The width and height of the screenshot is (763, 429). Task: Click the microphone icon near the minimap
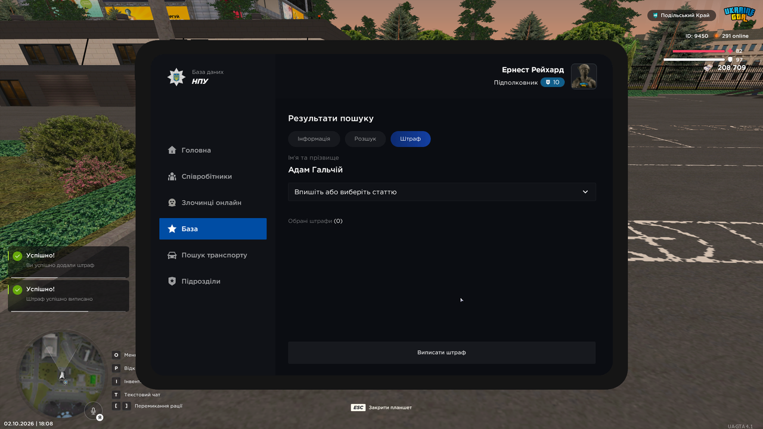coord(94,411)
